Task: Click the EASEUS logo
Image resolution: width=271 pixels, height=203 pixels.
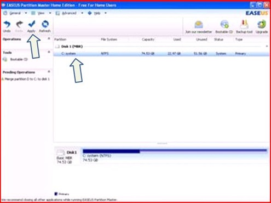Action: (x=257, y=13)
